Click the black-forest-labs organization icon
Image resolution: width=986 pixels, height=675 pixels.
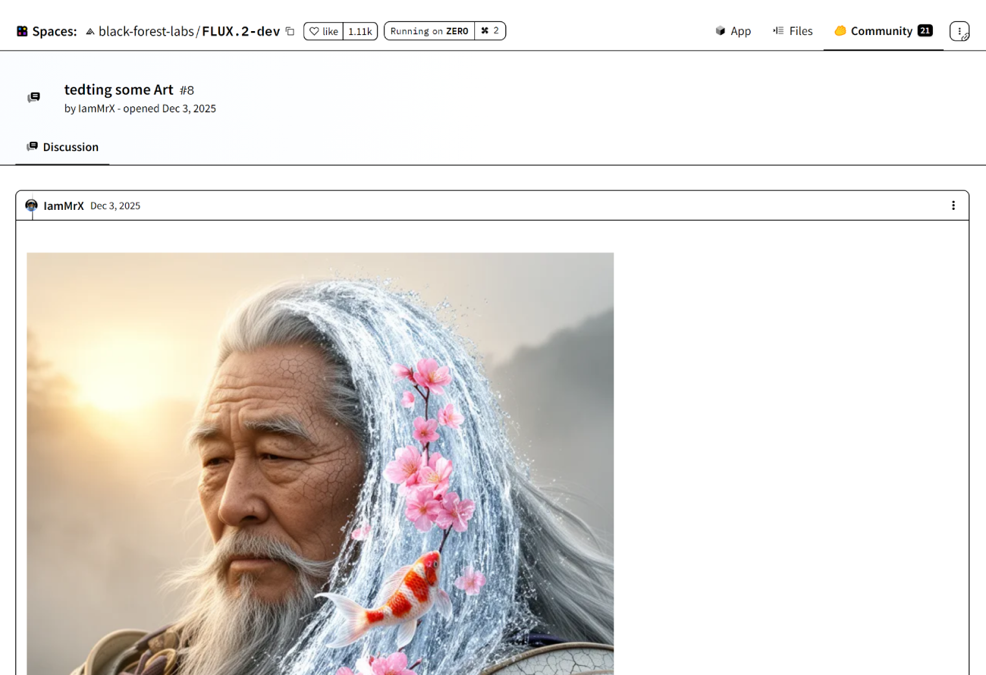[x=90, y=31]
